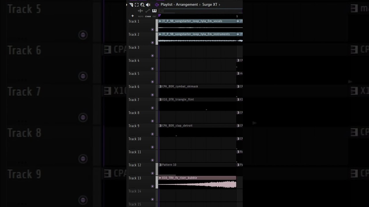The image size is (369, 207).
Task: Click pattern icon on CPA_BDR_cymbal_skimask clip
Action: click(x=160, y=86)
